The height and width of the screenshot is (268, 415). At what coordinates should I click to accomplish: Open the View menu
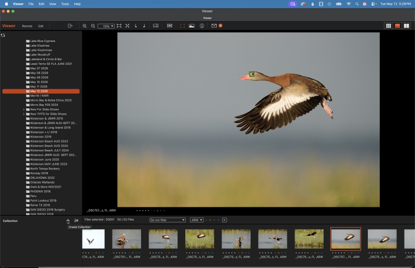click(x=53, y=4)
